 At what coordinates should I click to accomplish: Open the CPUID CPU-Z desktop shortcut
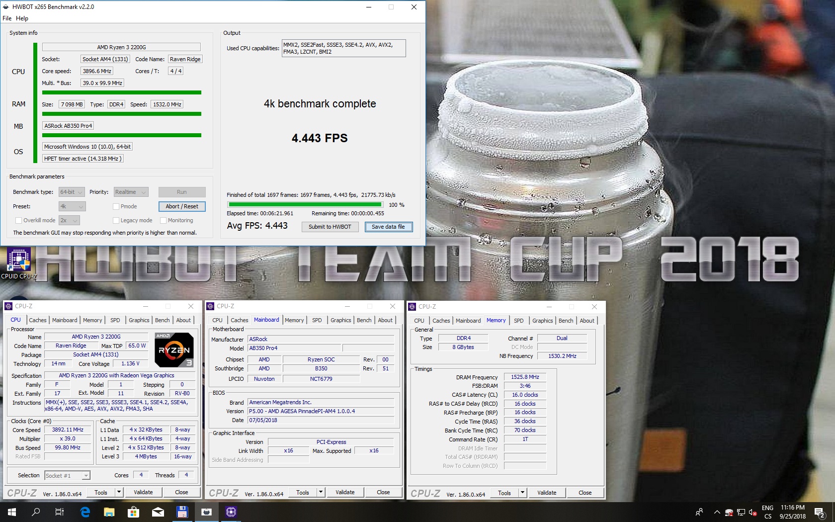(18, 263)
